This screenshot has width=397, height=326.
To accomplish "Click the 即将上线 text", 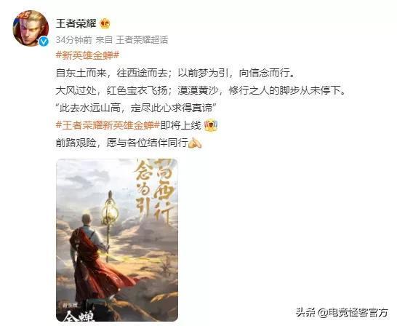I will click(181, 125).
